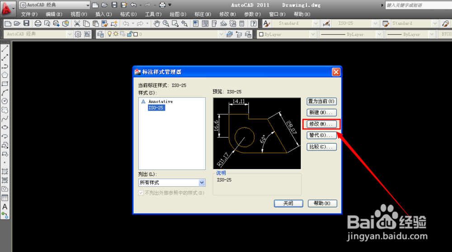Screen dimensions: 452x252
Task: Select the Circle tool
Action: click(5, 101)
